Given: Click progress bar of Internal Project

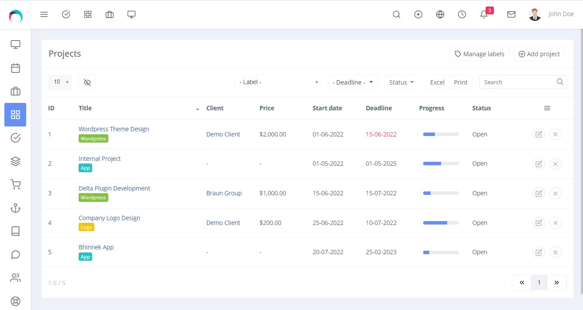Looking at the screenshot, I should pos(441,164).
